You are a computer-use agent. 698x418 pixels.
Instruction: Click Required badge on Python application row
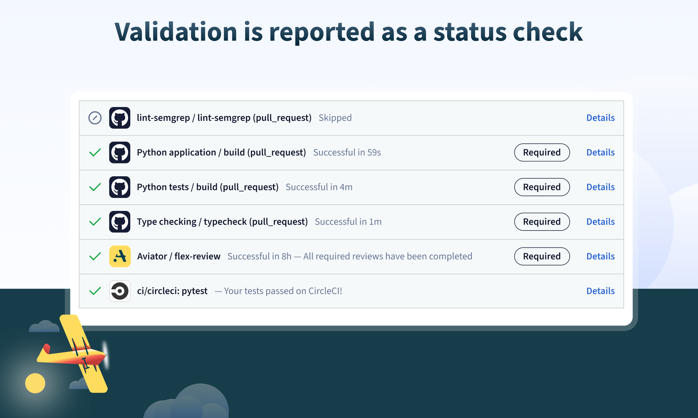[542, 152]
